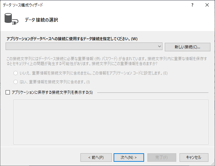Click inside the data connection combo box field
Image resolution: width=215 pixels, height=166 pixels.
pos(81,46)
